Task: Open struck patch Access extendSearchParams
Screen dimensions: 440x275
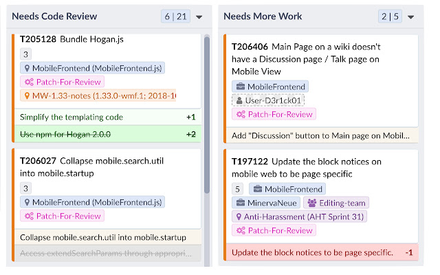Action: coord(108,254)
